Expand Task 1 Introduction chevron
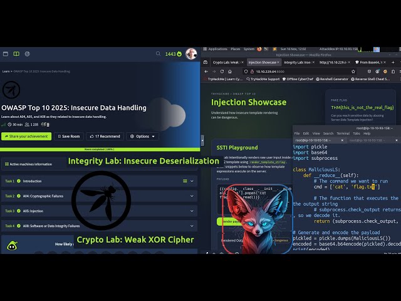The height and width of the screenshot is (301, 401). click(x=192, y=181)
